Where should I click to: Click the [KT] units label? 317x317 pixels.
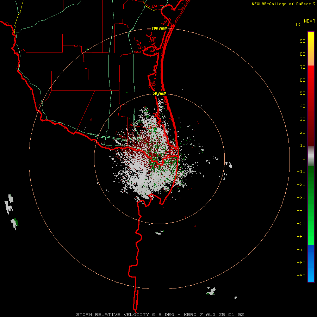point(300,24)
